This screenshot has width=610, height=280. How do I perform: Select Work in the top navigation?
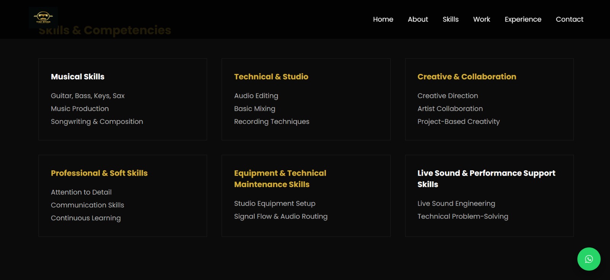[x=482, y=19]
